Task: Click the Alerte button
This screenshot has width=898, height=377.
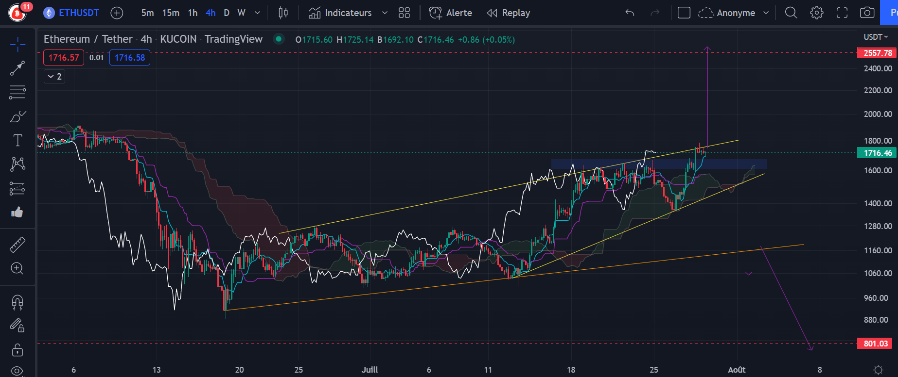Action: click(451, 13)
